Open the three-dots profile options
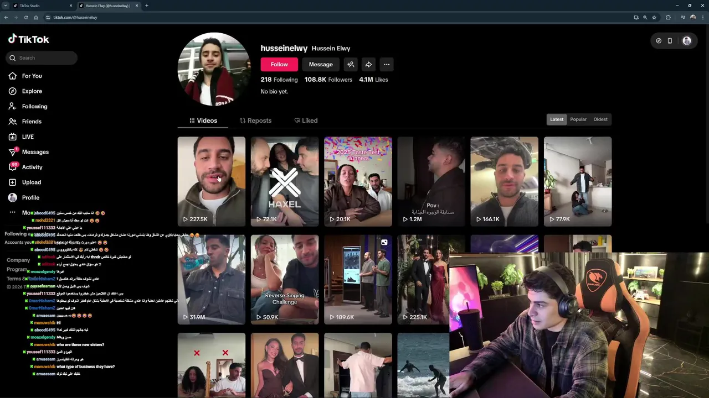This screenshot has height=398, width=709. pyautogui.click(x=387, y=64)
